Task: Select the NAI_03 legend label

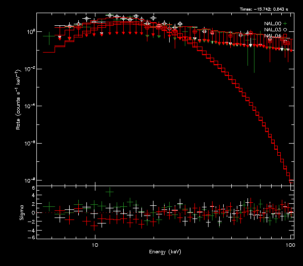Action: [x=273, y=30]
